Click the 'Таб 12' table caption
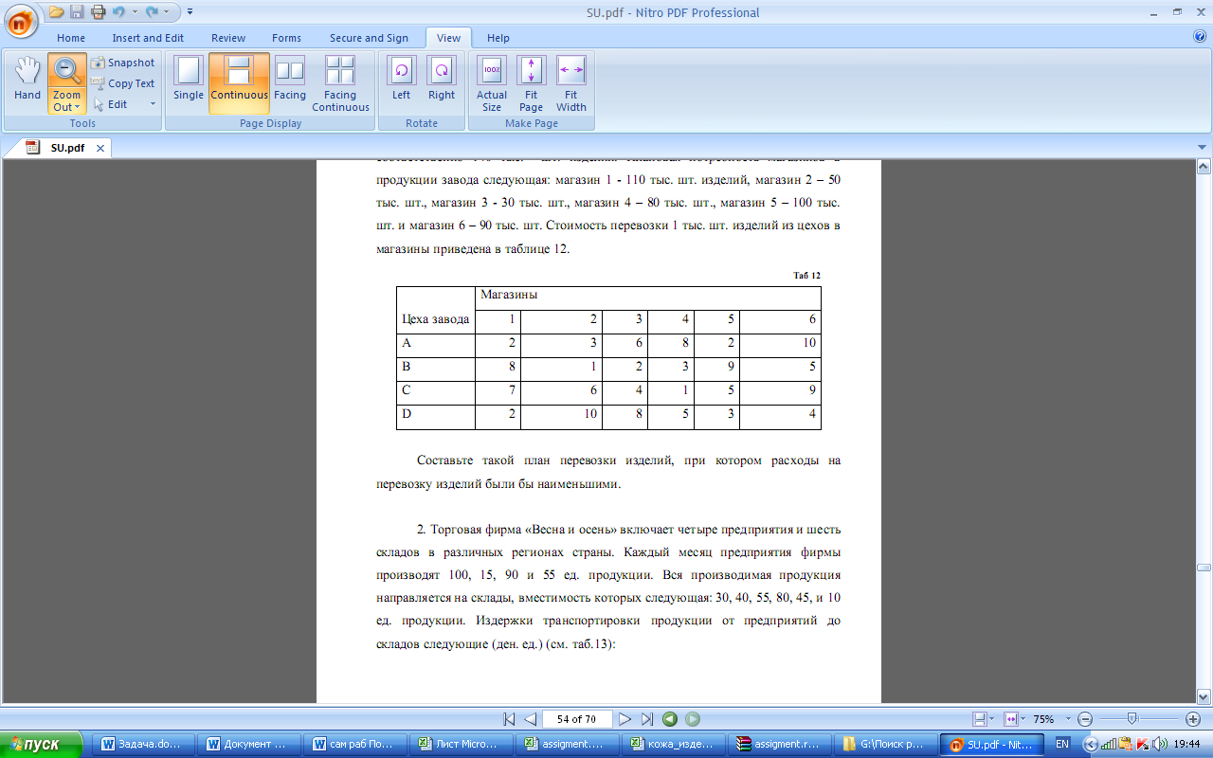The width and height of the screenshot is (1213, 758). click(806, 276)
